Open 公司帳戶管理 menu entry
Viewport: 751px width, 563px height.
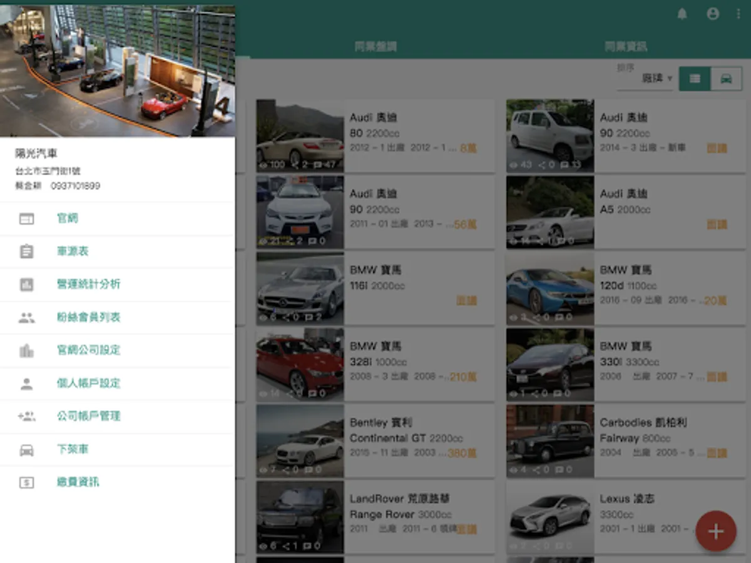point(118,417)
